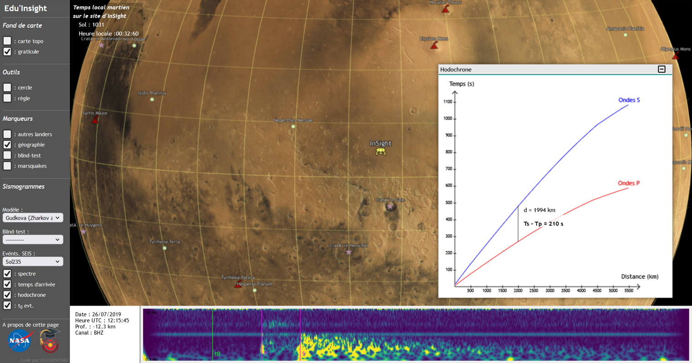The height and width of the screenshot is (363, 692).
Task: Open the Modèle dropdown (Gudkova)
Action: (33, 218)
